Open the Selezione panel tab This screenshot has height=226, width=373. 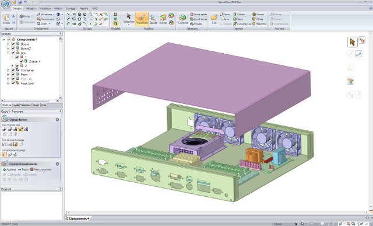pyautogui.click(x=26, y=105)
